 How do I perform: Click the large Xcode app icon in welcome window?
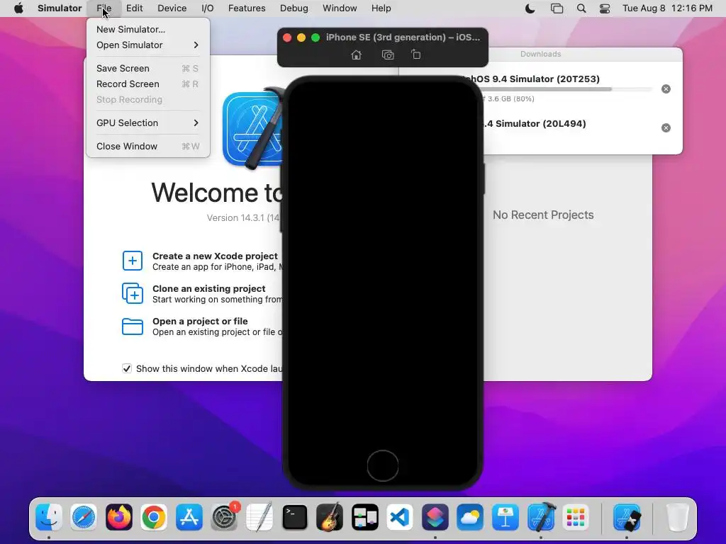pyautogui.click(x=252, y=129)
